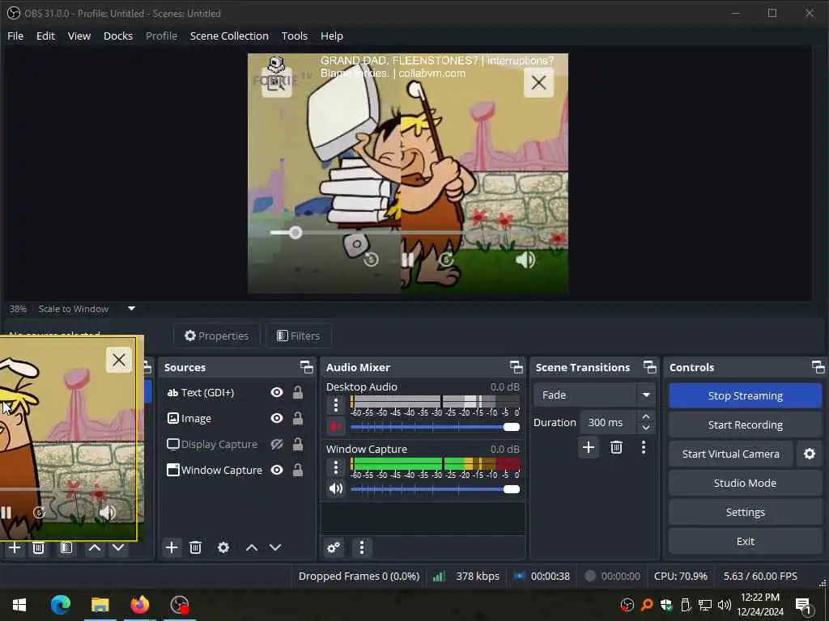Hide the Image source with eye icon
This screenshot has width=829, height=621.
[277, 418]
